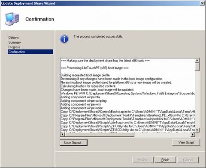Click the output log scroll up arrow
Viewport: 206px width, 168px height.
(197, 61)
